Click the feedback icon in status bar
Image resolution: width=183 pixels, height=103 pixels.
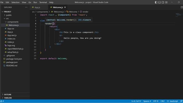pos(181,101)
